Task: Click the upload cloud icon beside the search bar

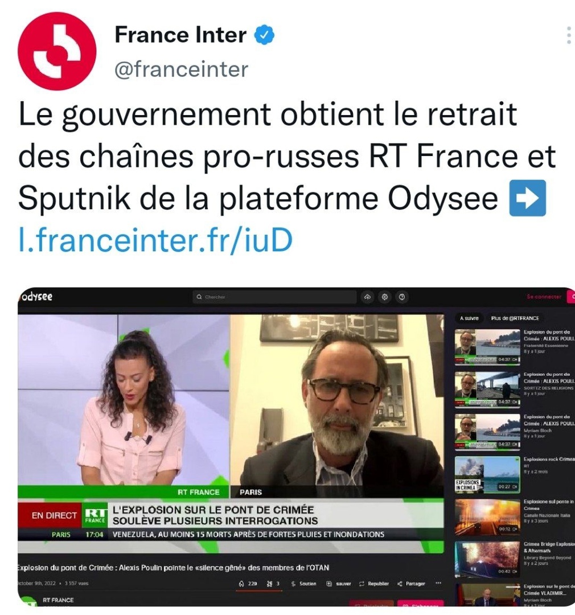Action: [368, 297]
